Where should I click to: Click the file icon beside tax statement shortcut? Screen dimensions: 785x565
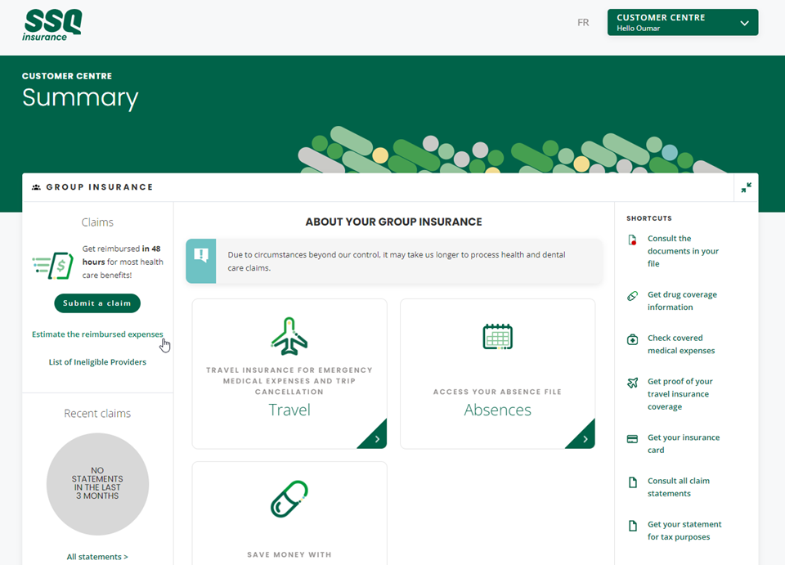tap(633, 526)
